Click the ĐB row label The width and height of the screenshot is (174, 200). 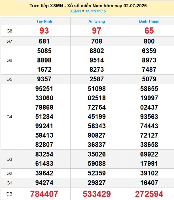pos(9,194)
